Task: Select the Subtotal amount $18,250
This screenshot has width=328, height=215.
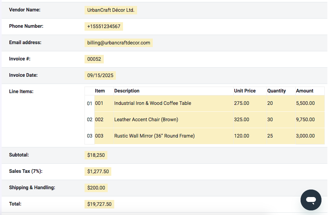Action: pos(96,155)
